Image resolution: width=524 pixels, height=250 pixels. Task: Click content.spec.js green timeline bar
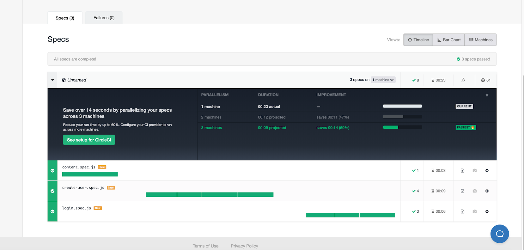click(x=90, y=174)
